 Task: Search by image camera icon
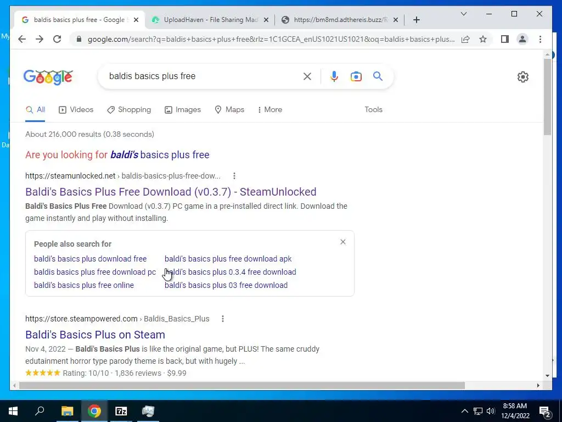356,76
